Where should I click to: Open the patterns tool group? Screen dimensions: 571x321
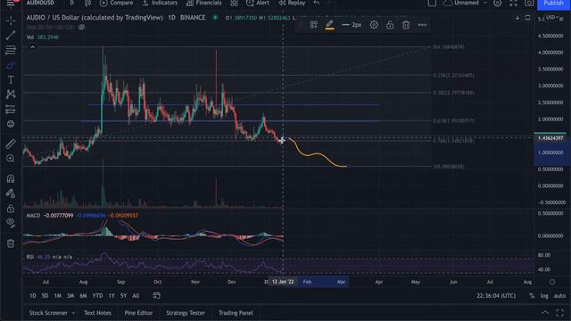[11, 95]
